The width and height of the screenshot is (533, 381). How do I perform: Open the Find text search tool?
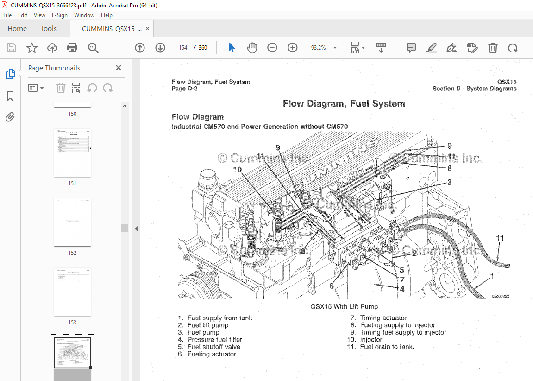pyautogui.click(x=93, y=48)
